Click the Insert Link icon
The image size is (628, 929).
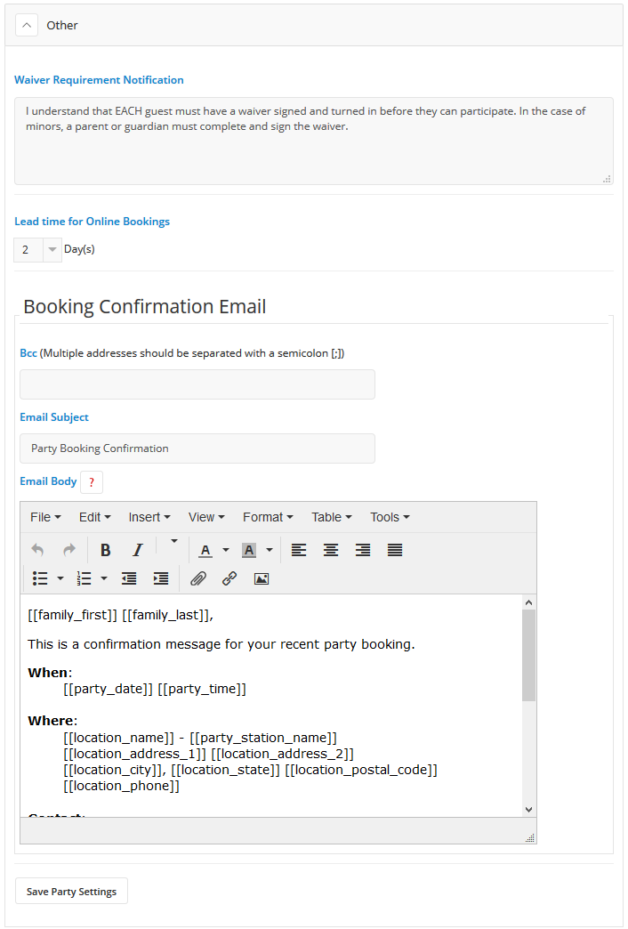click(x=229, y=578)
